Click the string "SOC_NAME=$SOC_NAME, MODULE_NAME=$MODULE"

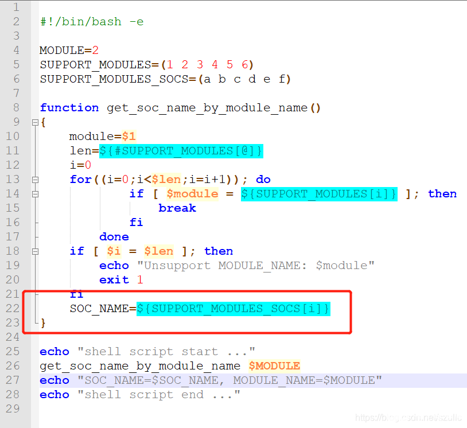229,380
